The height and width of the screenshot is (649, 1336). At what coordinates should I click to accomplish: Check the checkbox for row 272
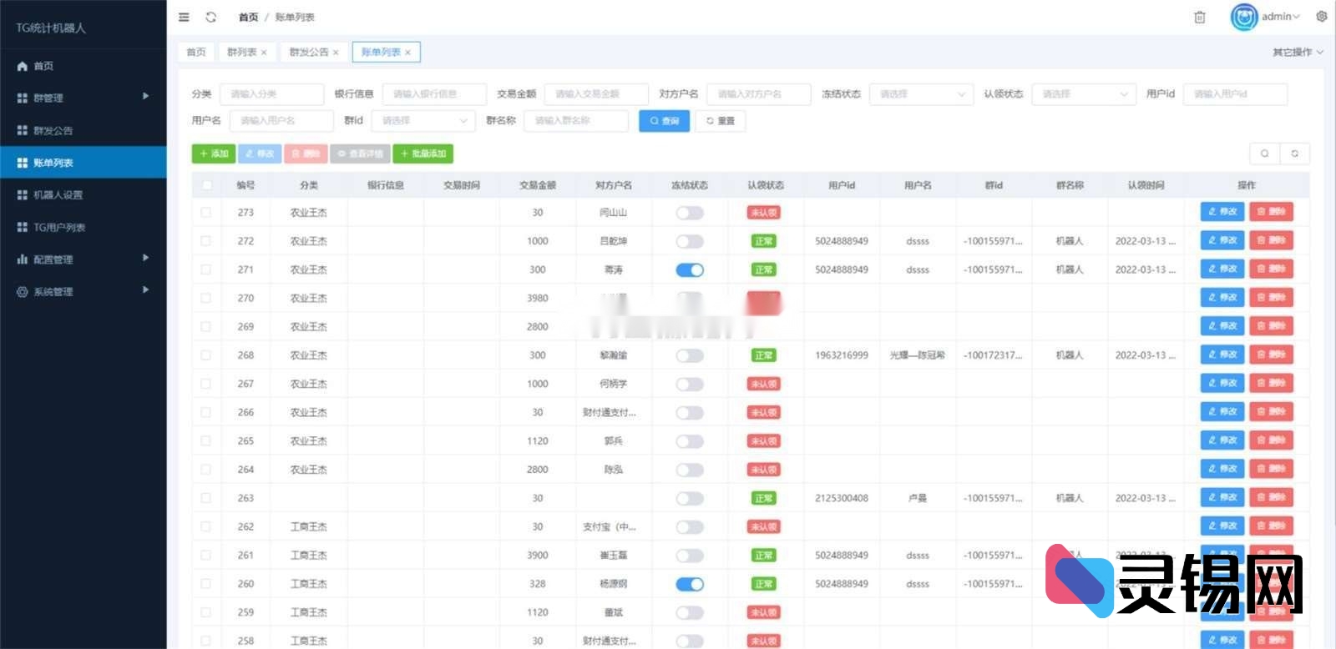(x=206, y=241)
